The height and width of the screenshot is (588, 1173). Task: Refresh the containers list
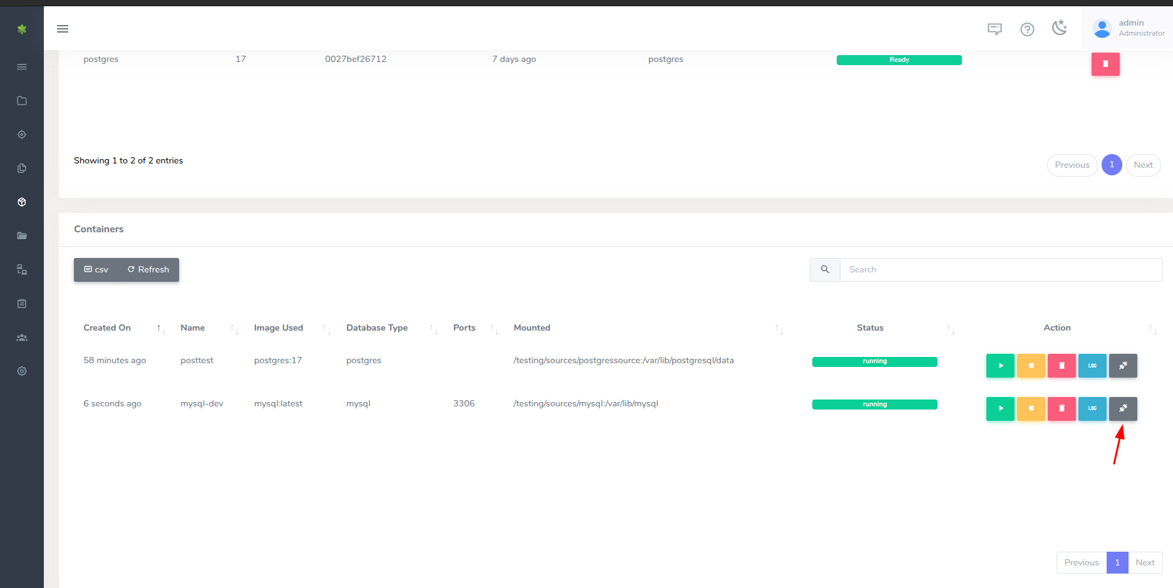pos(148,270)
